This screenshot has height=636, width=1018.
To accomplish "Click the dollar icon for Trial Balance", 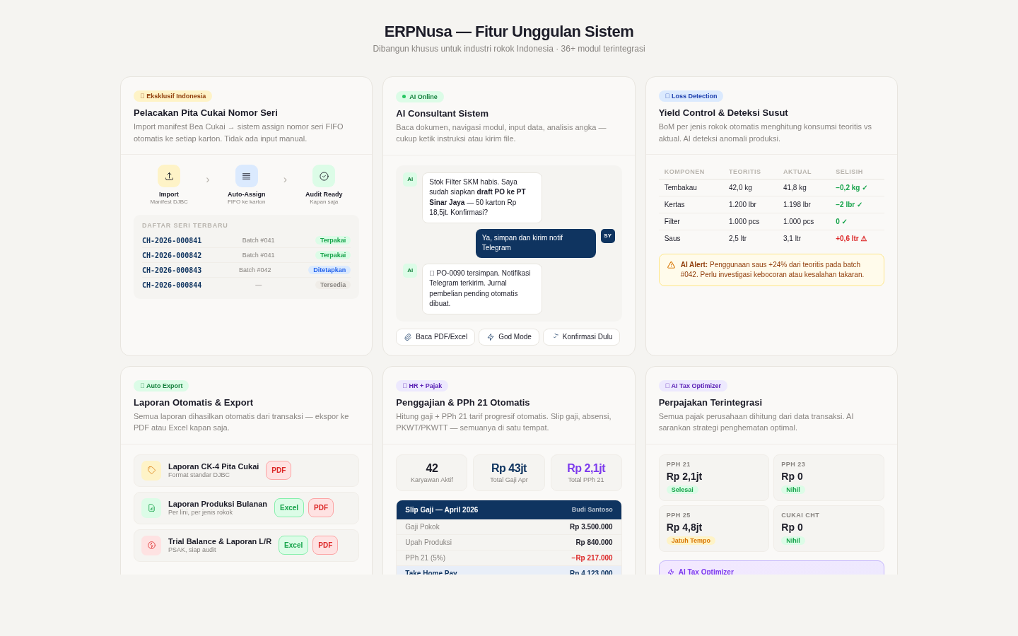I will 151,546.
